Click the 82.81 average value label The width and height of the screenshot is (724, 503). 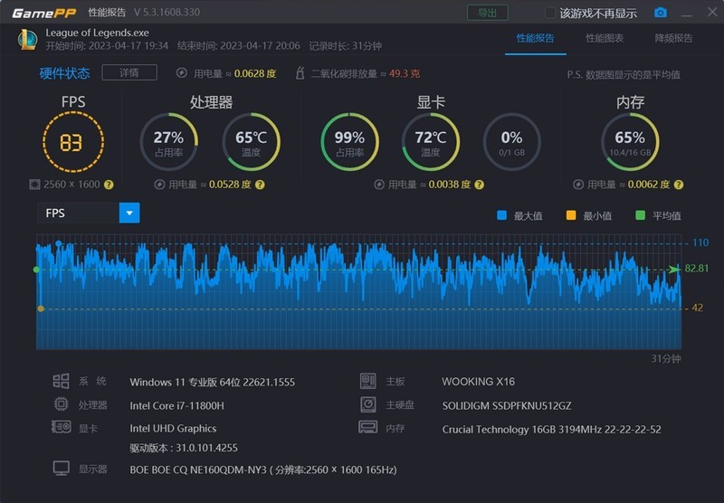696,269
